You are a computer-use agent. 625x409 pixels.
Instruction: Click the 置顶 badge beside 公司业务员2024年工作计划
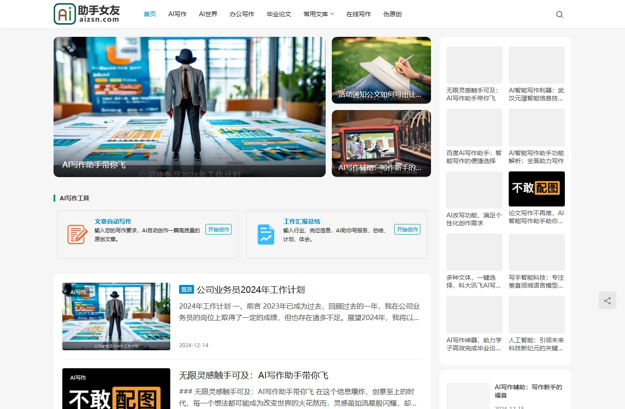(x=187, y=289)
